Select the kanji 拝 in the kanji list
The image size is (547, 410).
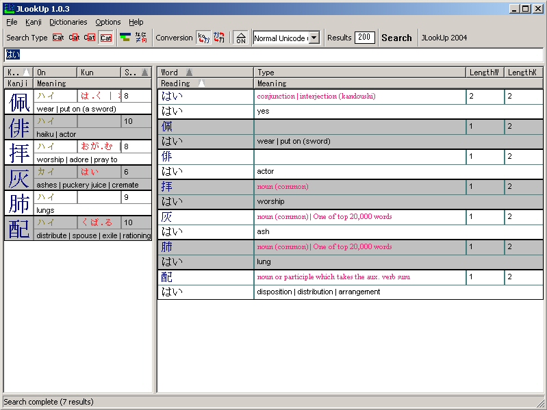[19, 153]
